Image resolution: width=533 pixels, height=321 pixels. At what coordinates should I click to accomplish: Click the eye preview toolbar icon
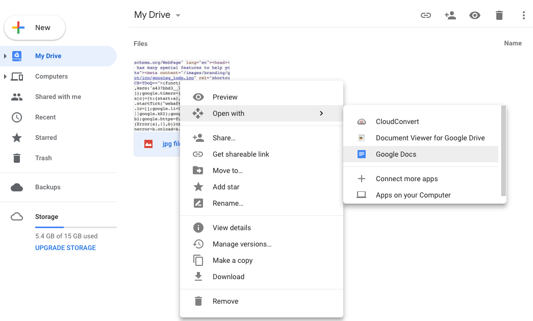point(474,15)
